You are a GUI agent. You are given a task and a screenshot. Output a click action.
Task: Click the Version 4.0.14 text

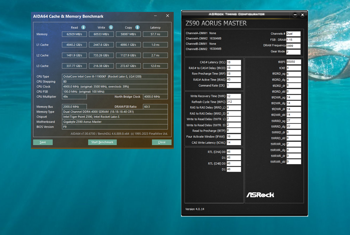195,209
